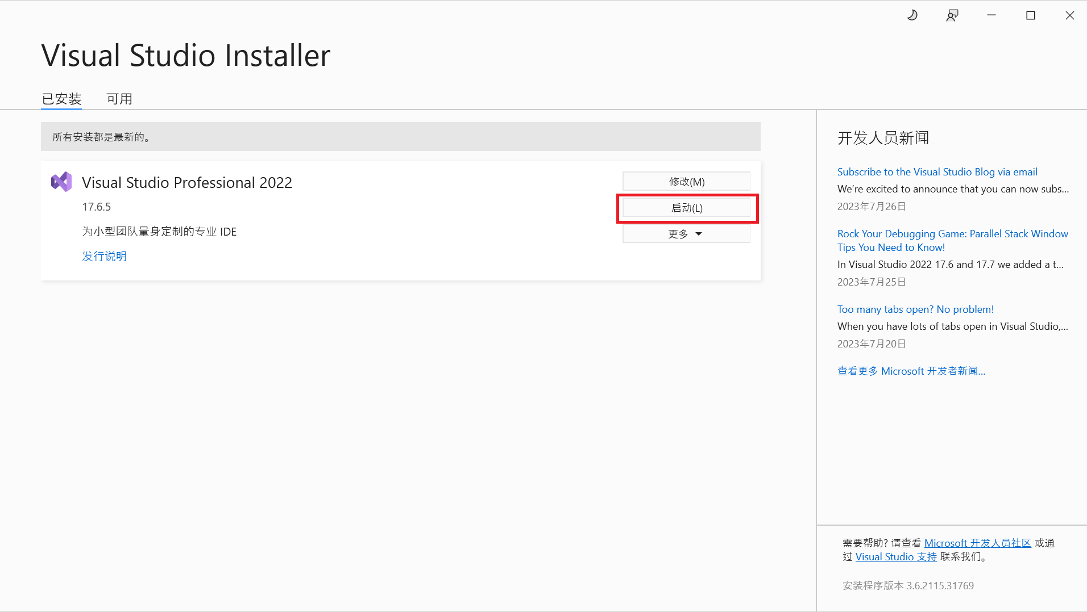Click the Visual Studio Professional 2022 title
This screenshot has width=1087, height=612.
[187, 183]
